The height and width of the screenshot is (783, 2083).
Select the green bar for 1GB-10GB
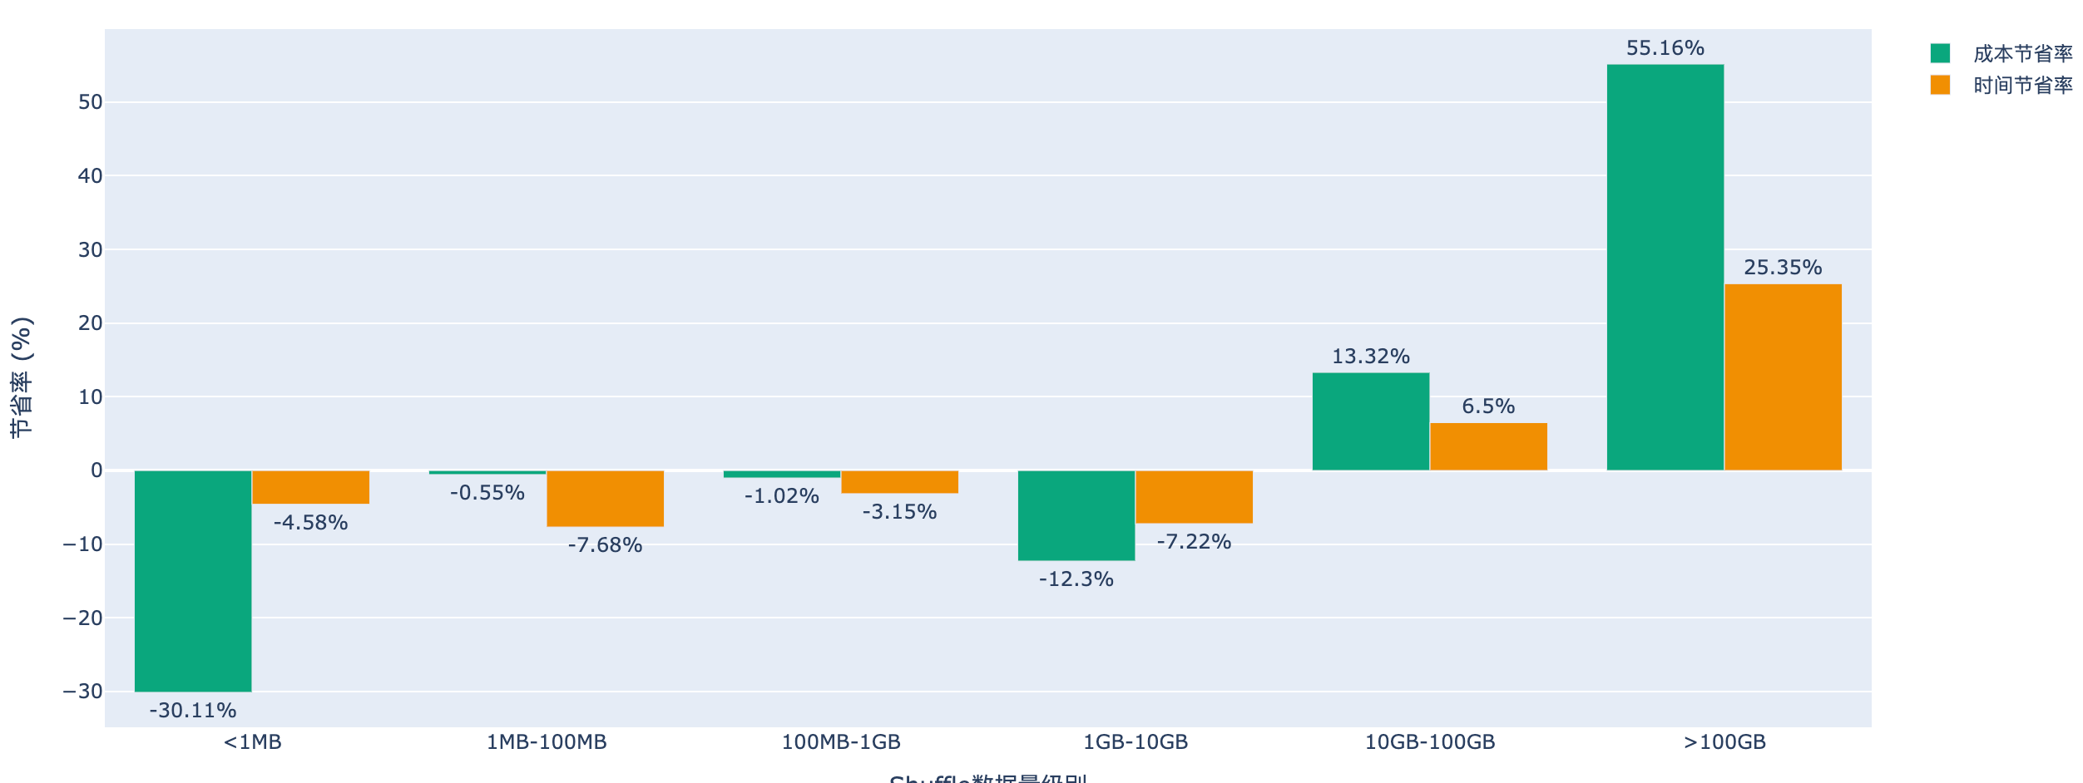(1076, 515)
